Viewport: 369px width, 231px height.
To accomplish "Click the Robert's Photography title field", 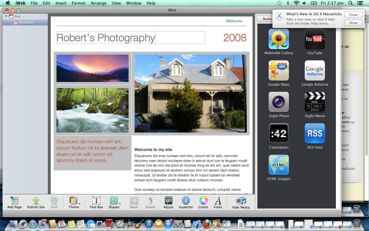I will pos(131,38).
